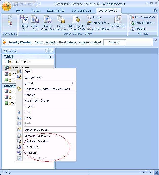Close the Security Warning bar
This screenshot has height=175, width=159.
tap(156, 40)
